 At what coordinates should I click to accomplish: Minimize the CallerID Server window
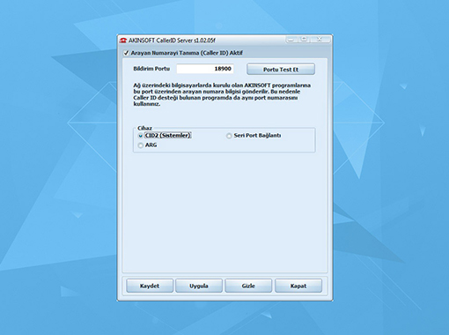291,40
